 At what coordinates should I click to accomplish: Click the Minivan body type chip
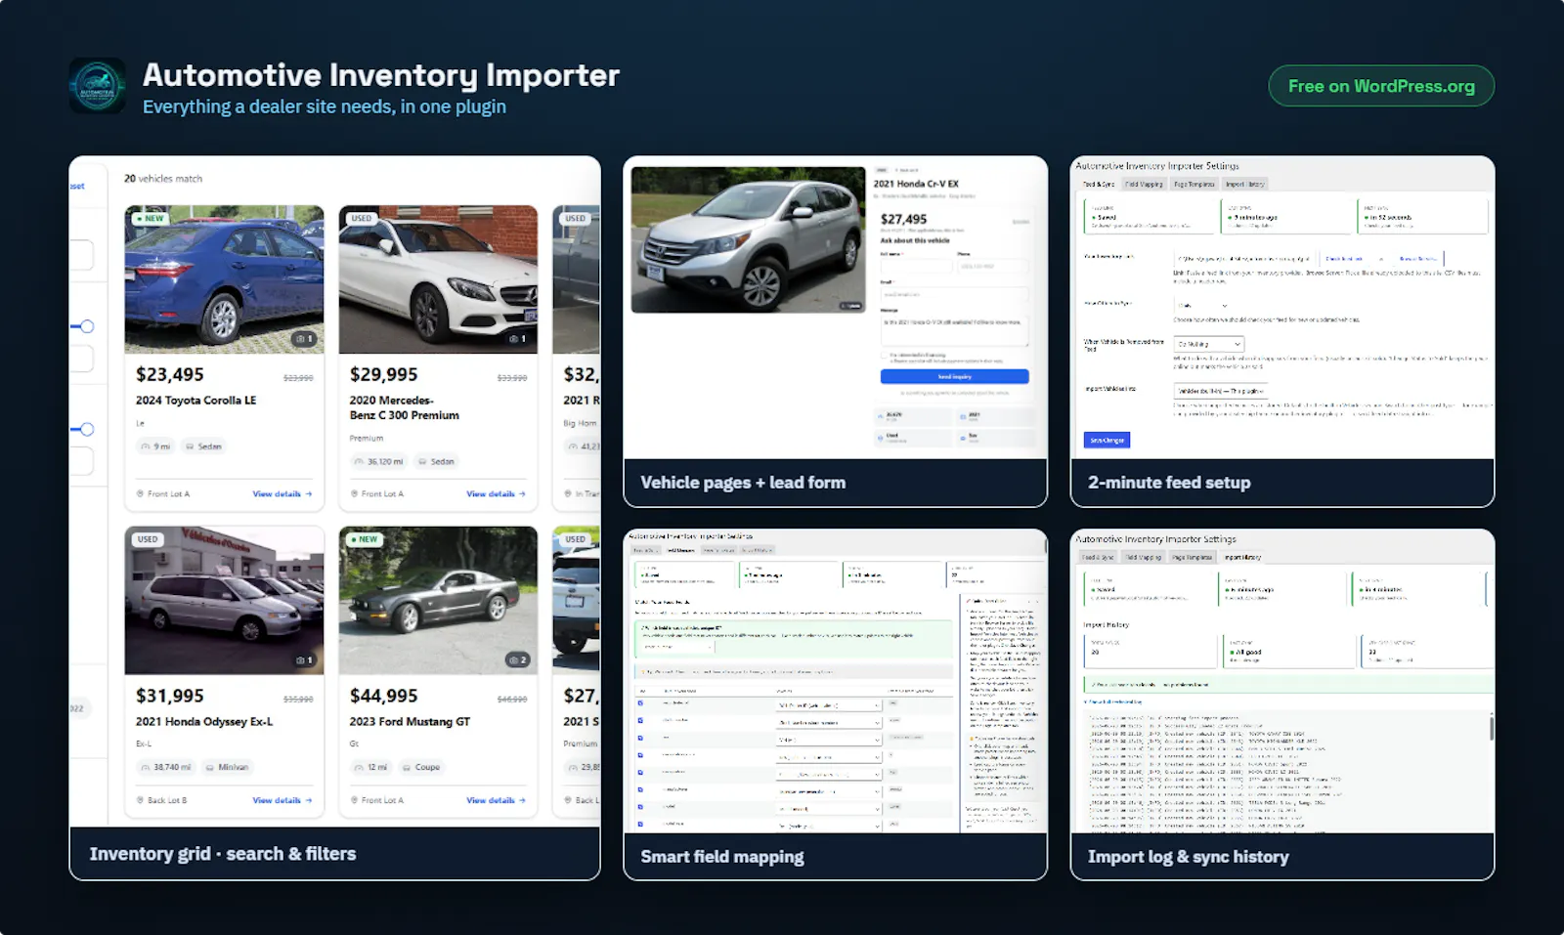[227, 767]
